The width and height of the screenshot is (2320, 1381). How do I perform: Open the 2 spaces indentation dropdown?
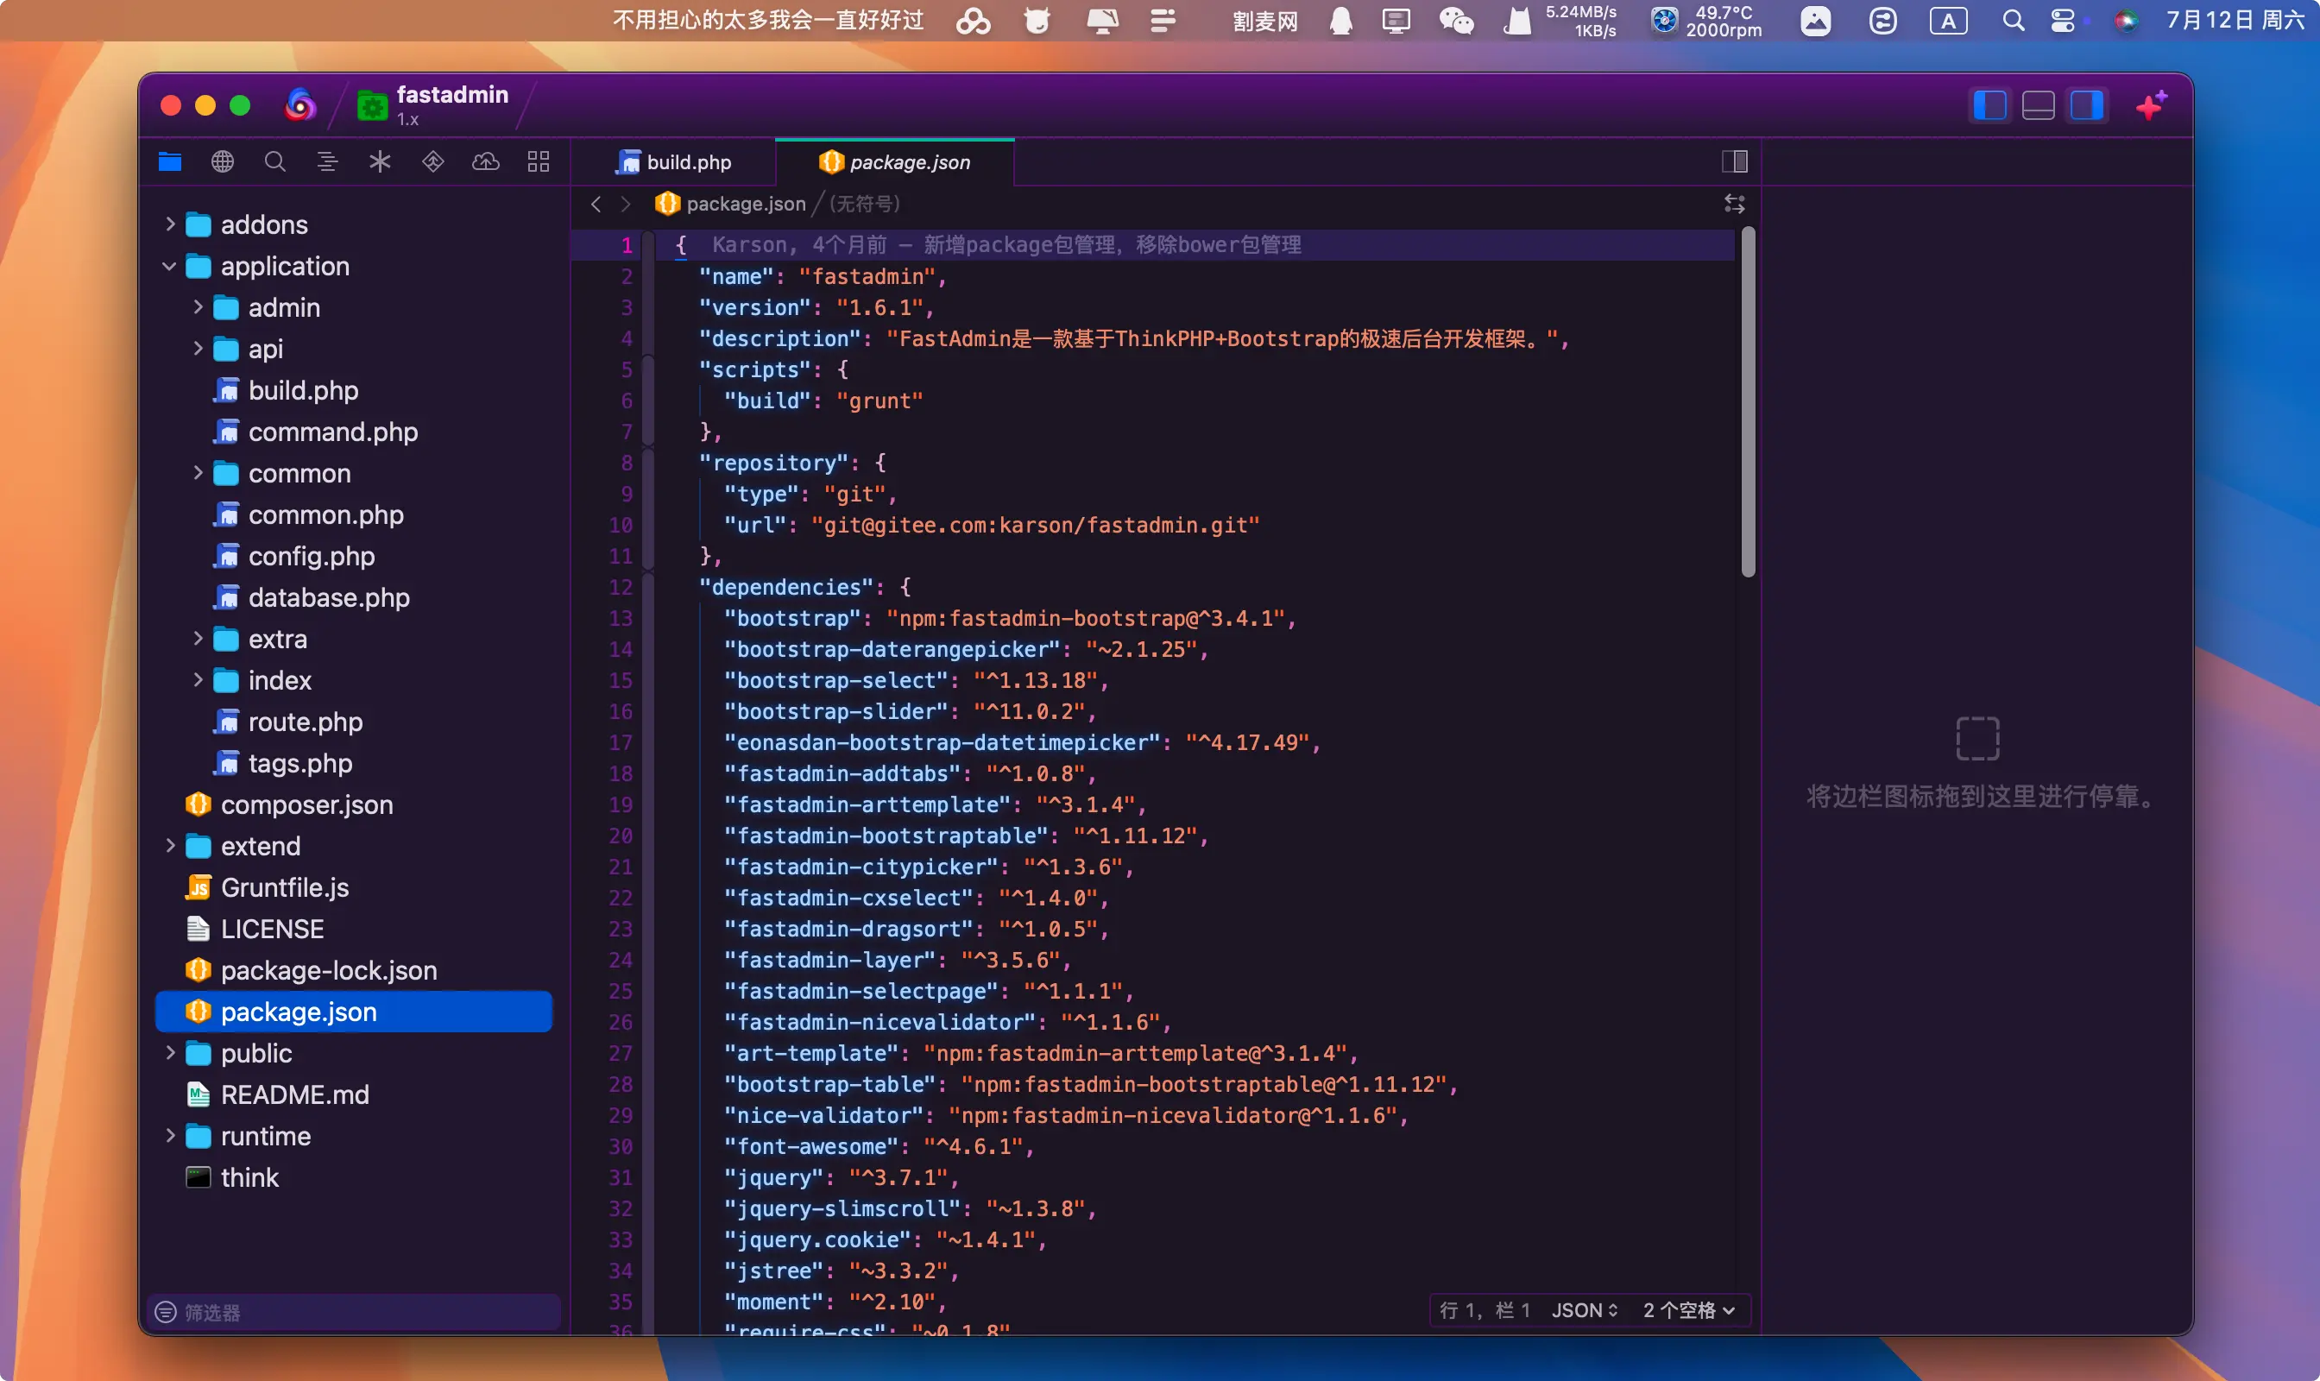click(1688, 1310)
